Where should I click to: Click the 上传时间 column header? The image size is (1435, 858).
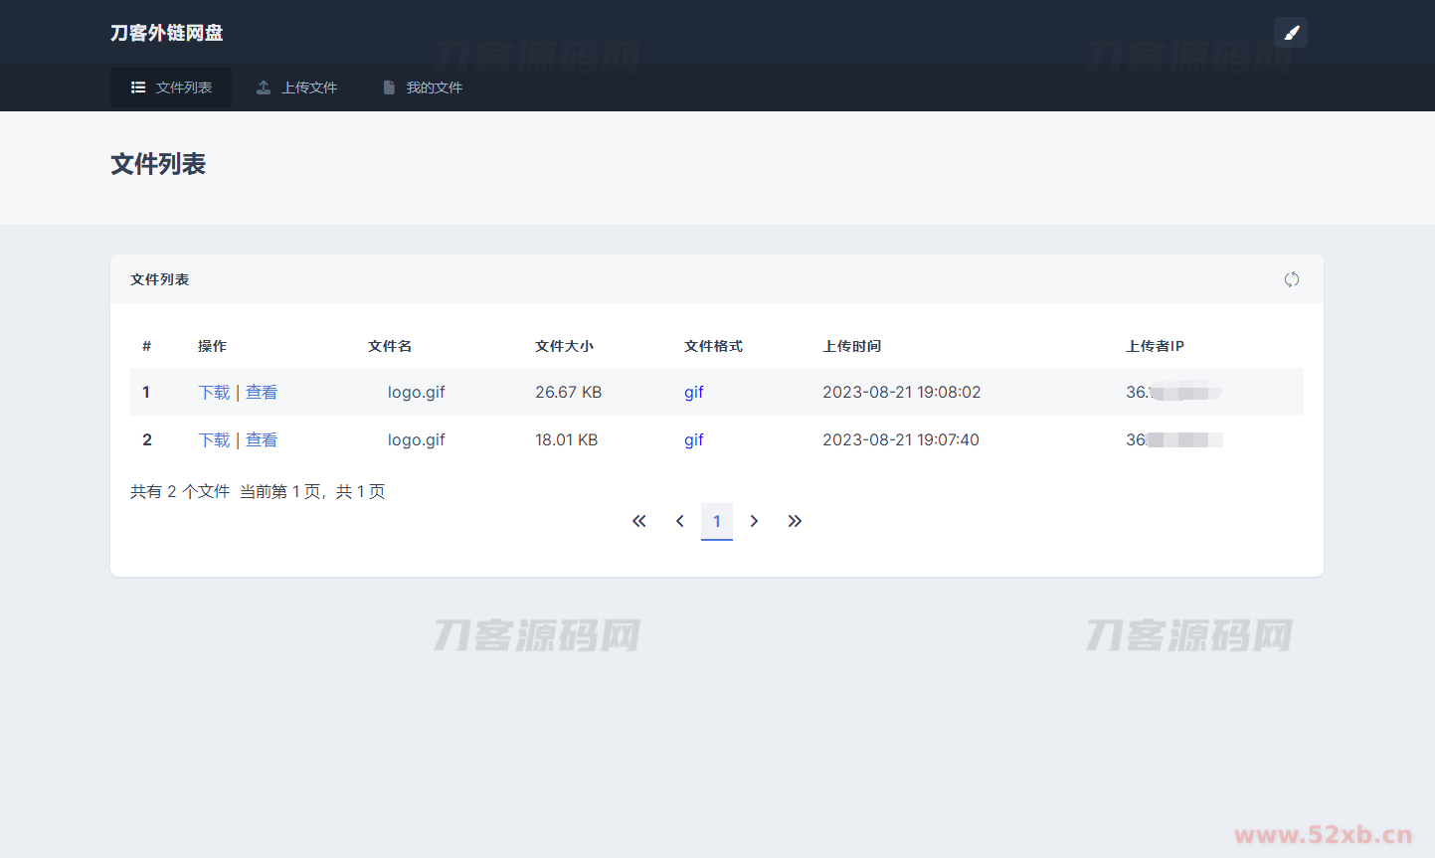pyautogui.click(x=851, y=346)
